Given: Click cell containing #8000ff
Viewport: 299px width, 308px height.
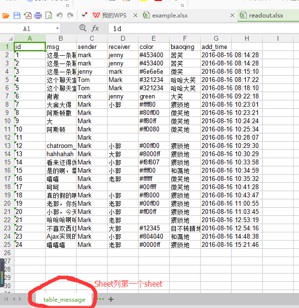Looking at the screenshot, I should (154, 154).
